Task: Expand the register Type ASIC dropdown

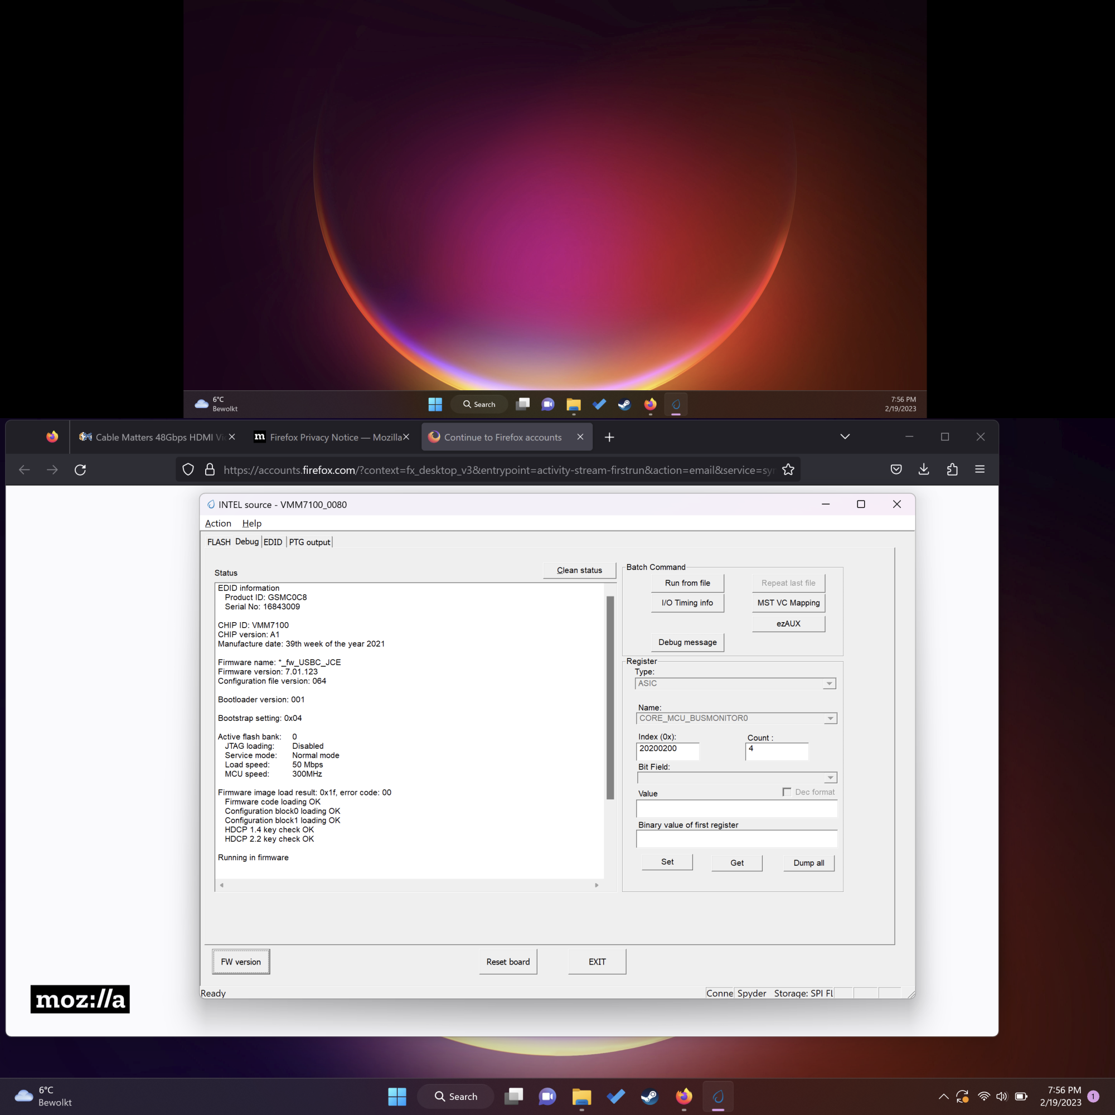Action: coord(829,683)
